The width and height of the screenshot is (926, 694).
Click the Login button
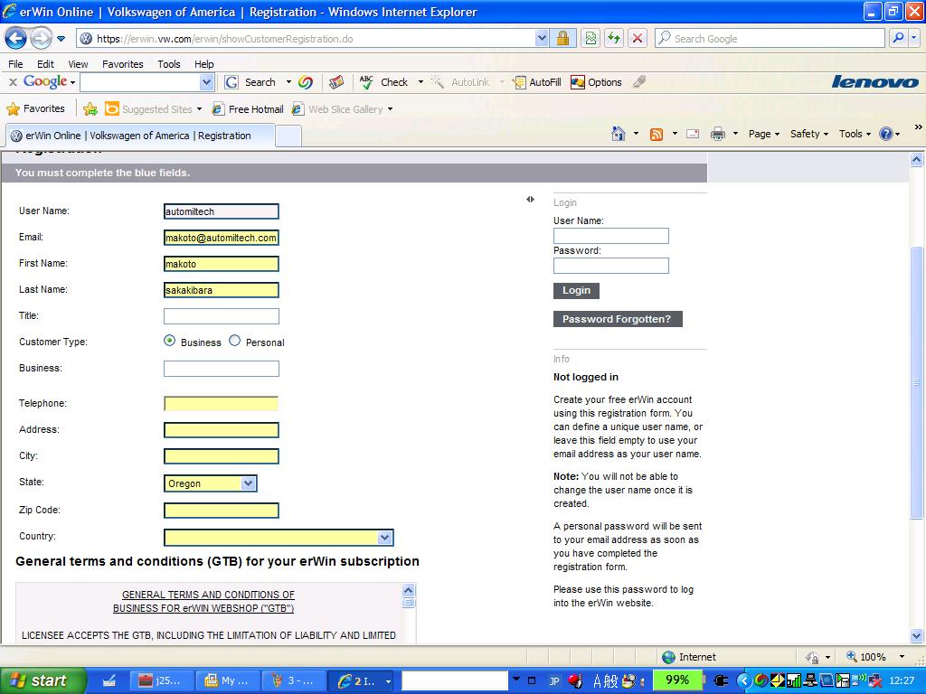point(576,290)
